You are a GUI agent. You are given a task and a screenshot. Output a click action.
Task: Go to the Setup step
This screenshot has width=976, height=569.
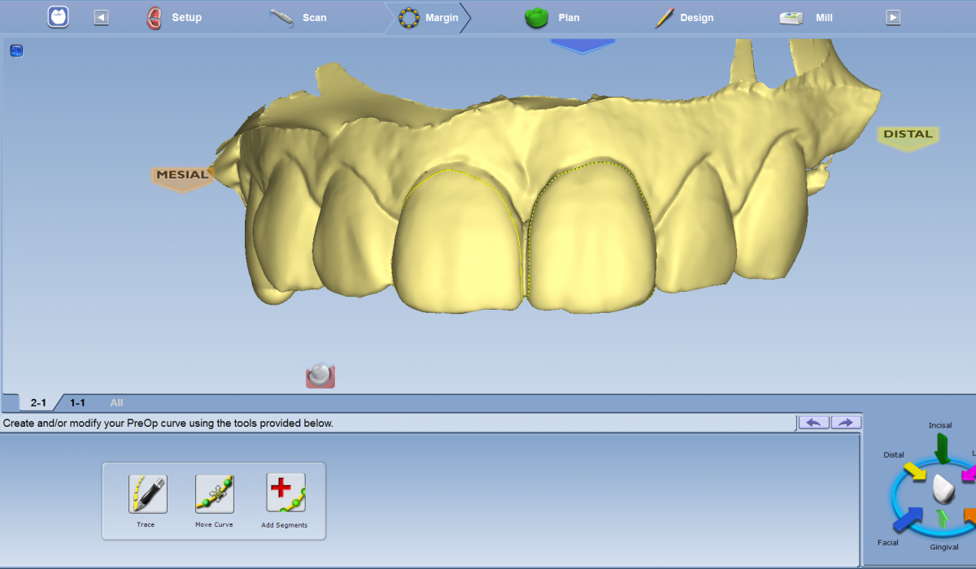(x=174, y=18)
